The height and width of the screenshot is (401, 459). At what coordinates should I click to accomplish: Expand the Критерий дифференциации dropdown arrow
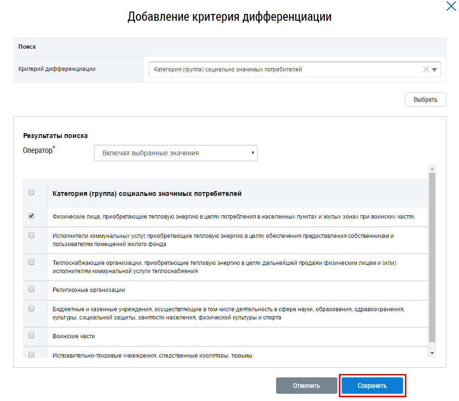tap(435, 69)
